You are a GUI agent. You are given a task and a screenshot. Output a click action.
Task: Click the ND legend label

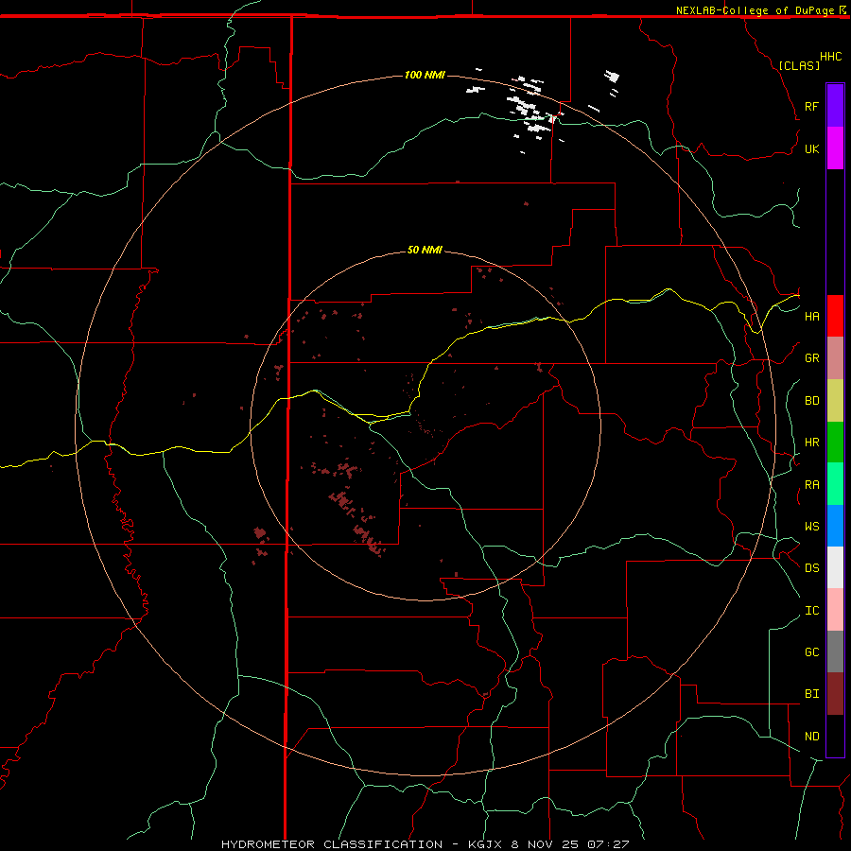click(811, 736)
